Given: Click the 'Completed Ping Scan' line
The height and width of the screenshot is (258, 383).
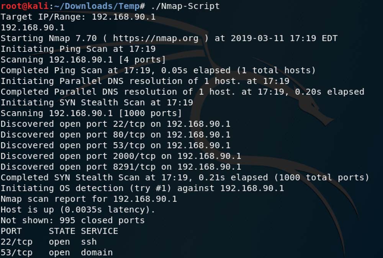Looking at the screenshot, I should [158, 71].
